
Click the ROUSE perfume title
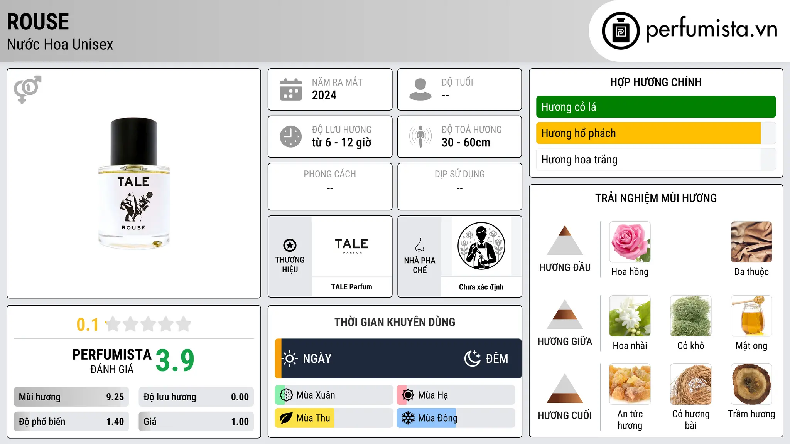pyautogui.click(x=38, y=22)
